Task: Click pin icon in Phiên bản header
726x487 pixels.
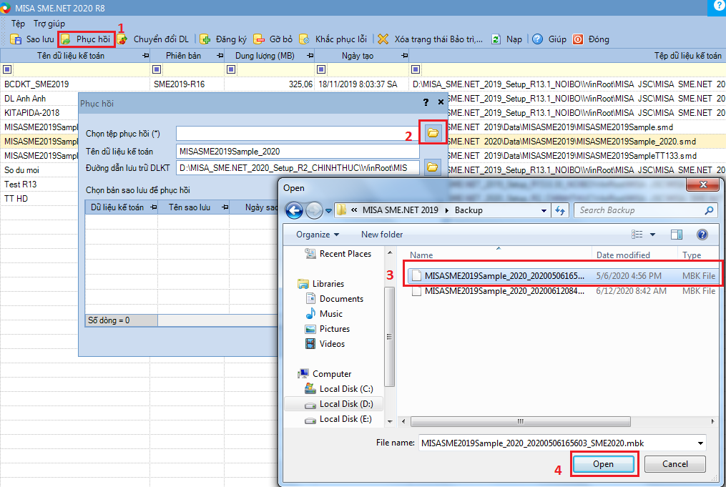Action: (220, 56)
